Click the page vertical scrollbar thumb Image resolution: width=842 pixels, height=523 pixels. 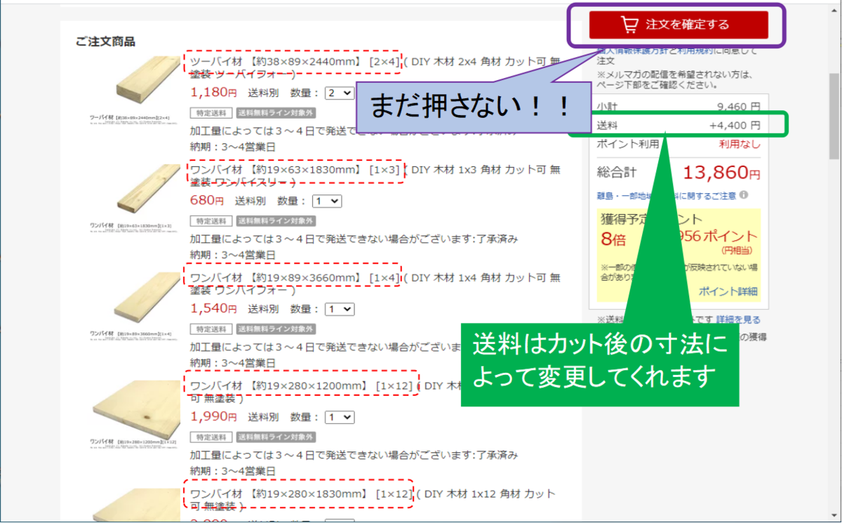(834, 116)
